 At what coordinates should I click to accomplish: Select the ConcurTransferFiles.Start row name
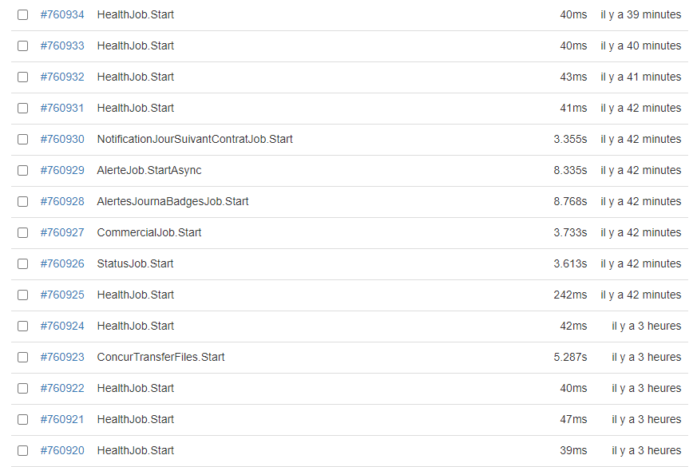click(161, 357)
